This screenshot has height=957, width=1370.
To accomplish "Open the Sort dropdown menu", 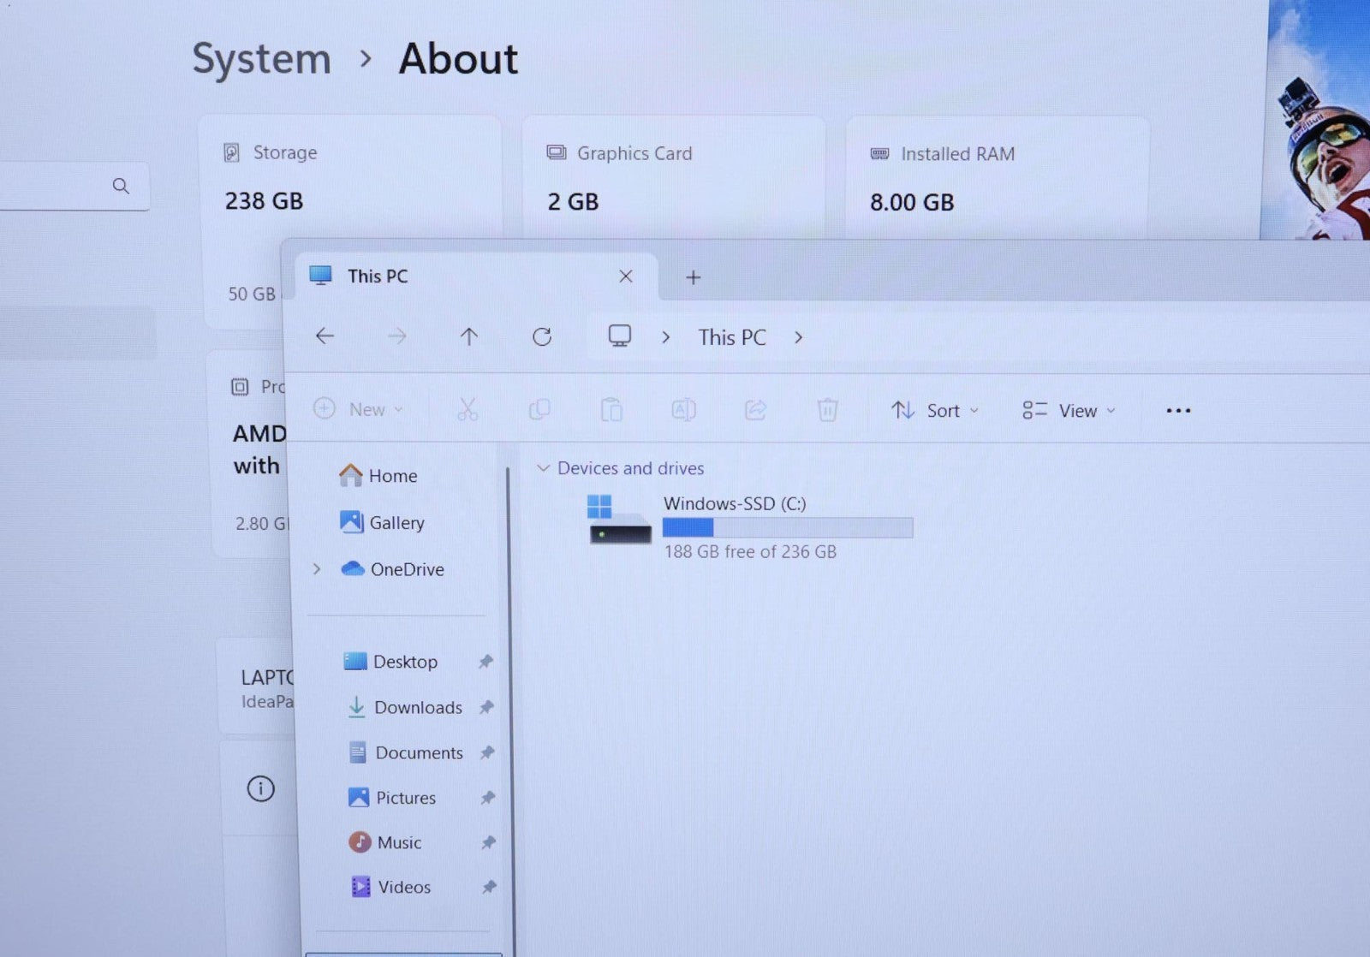I will click(x=935, y=411).
